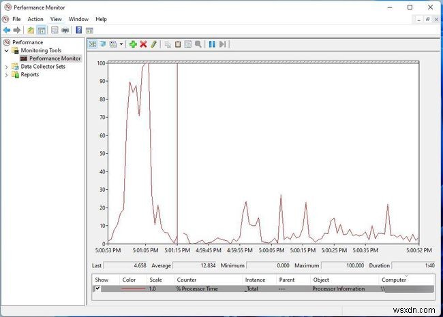Click the MMC document icon beside File menu
The width and height of the screenshot is (443, 317).
tap(5, 19)
